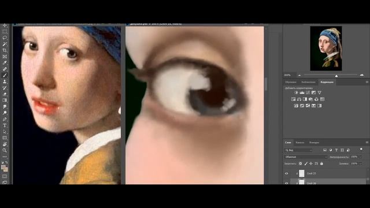The image size is (370, 208).
Task: Select the Smudge/Blur tool
Action: coord(5,106)
